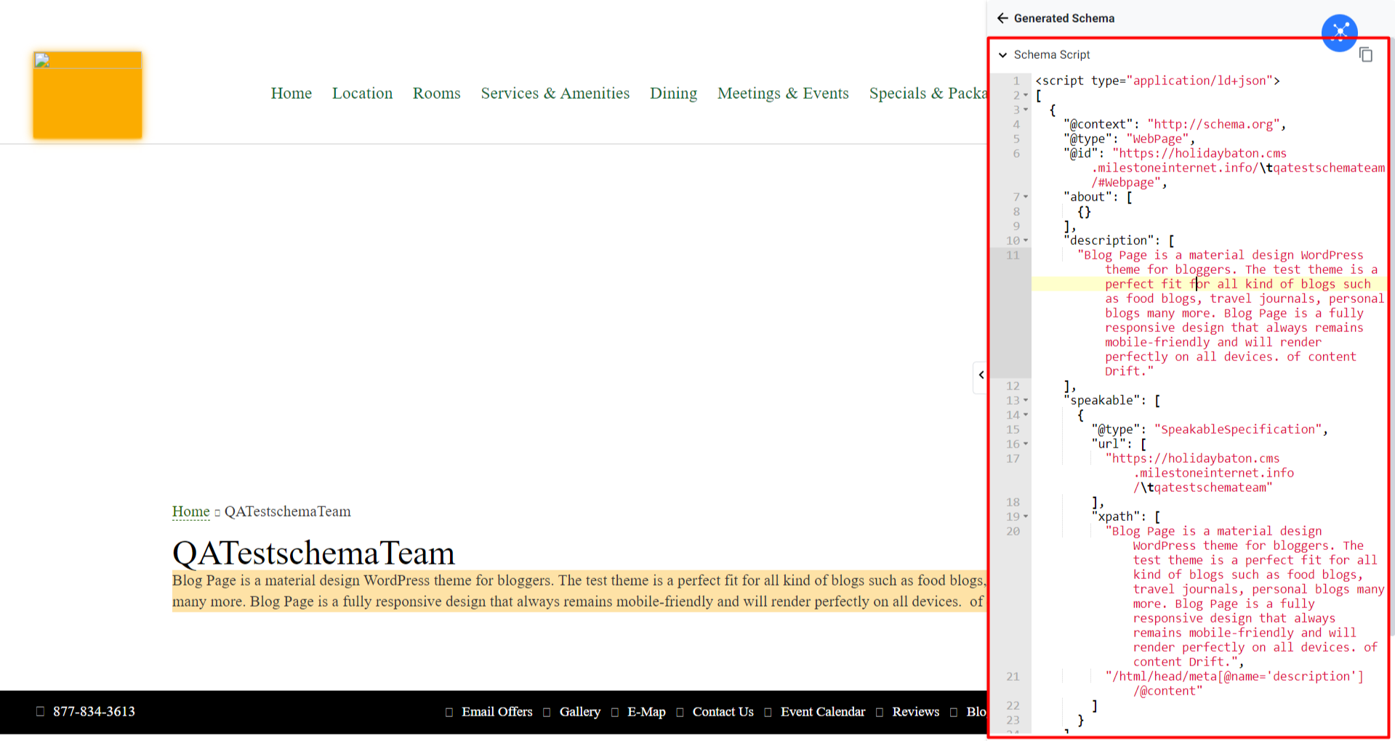Open Reviews footer link

(x=916, y=712)
